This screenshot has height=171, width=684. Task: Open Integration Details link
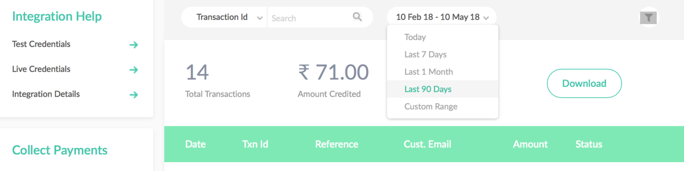(46, 94)
